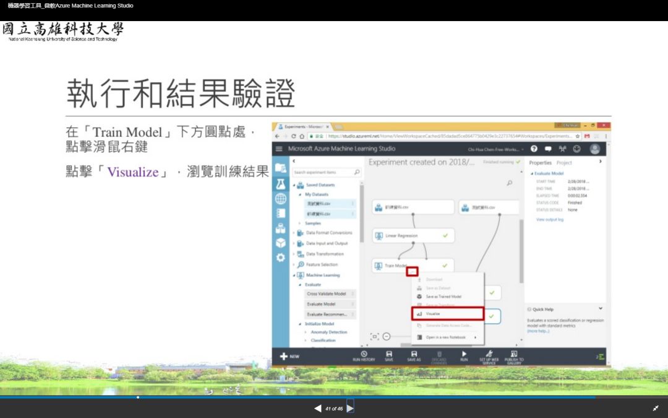
Task: Reload the page in the browser
Action: click(294, 136)
